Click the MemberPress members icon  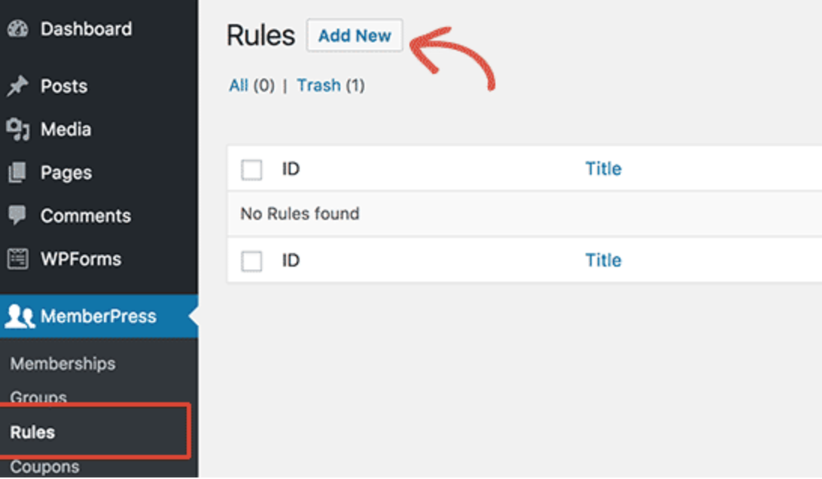(20, 317)
